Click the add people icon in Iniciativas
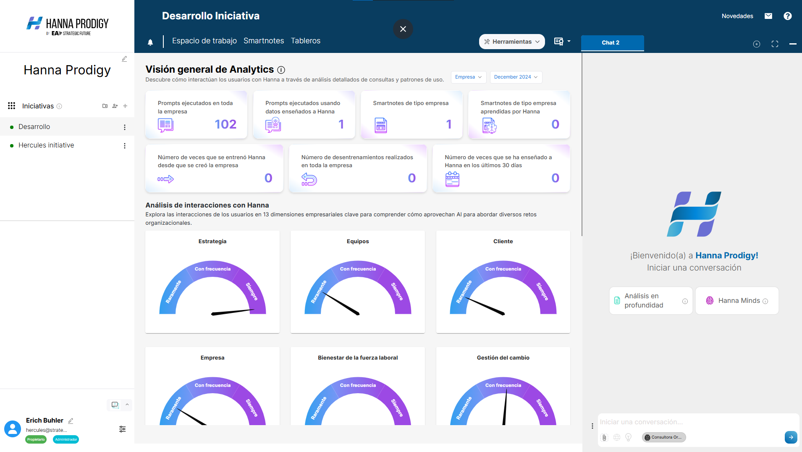Viewport: 802px width, 452px height. [115, 106]
